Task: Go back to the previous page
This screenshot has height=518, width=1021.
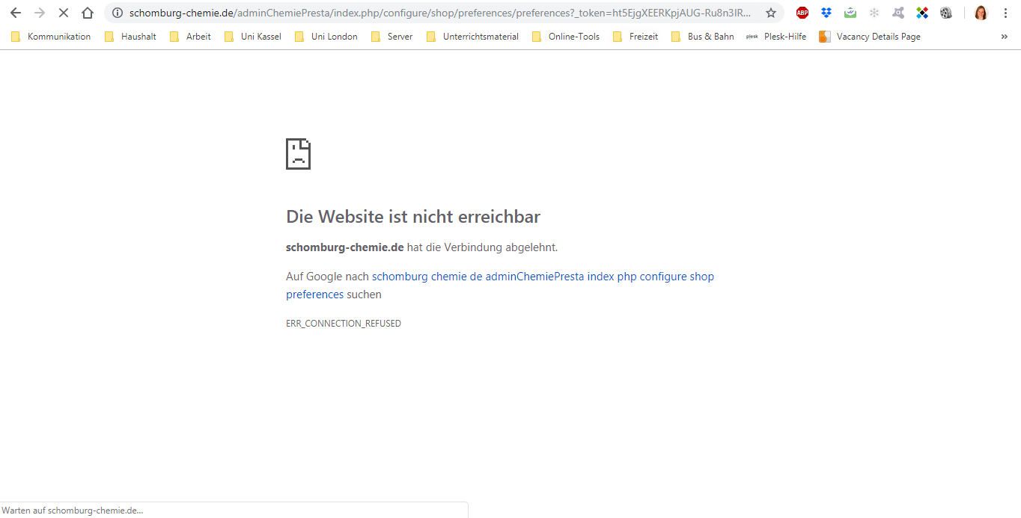Action: (x=16, y=13)
